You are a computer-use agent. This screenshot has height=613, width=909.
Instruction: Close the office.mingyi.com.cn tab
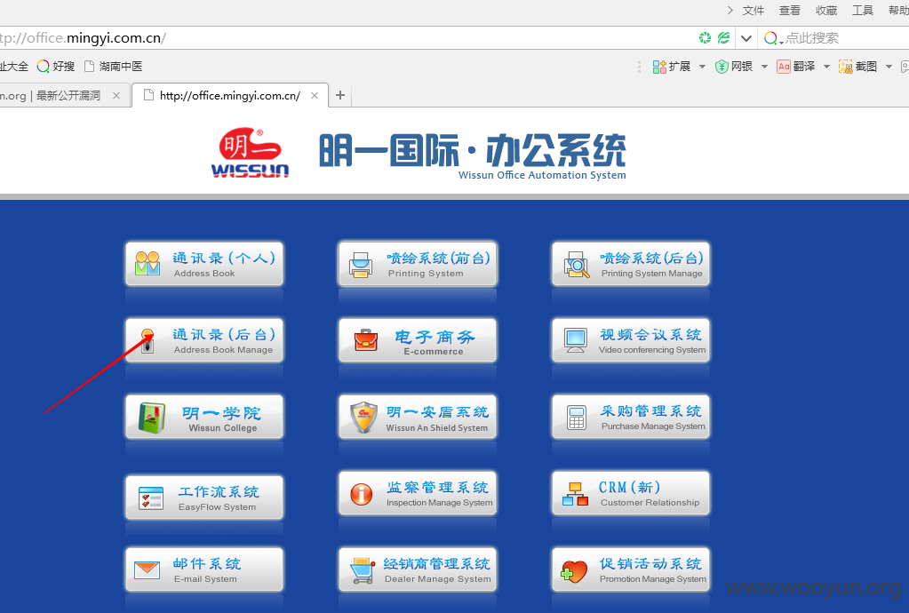pyautogui.click(x=315, y=96)
